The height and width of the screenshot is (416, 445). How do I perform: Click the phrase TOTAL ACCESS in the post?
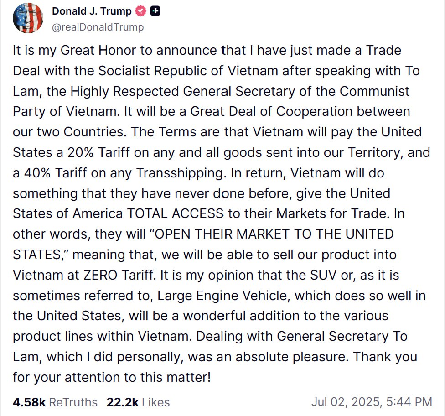tap(175, 213)
